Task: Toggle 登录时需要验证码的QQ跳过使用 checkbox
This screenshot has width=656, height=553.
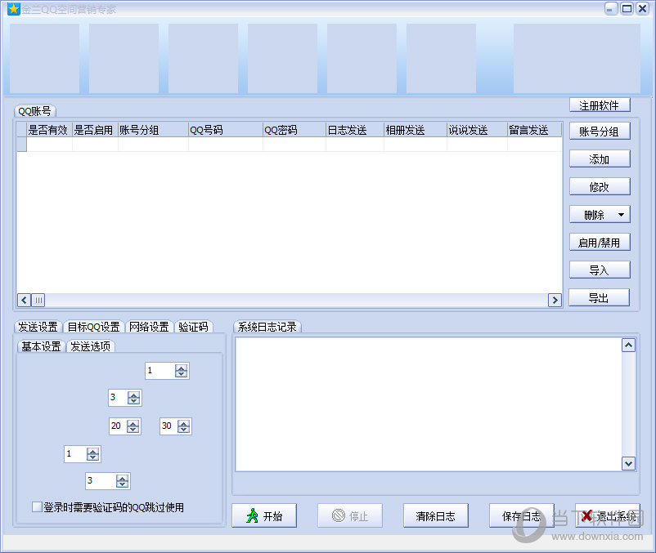Action: 37,506
